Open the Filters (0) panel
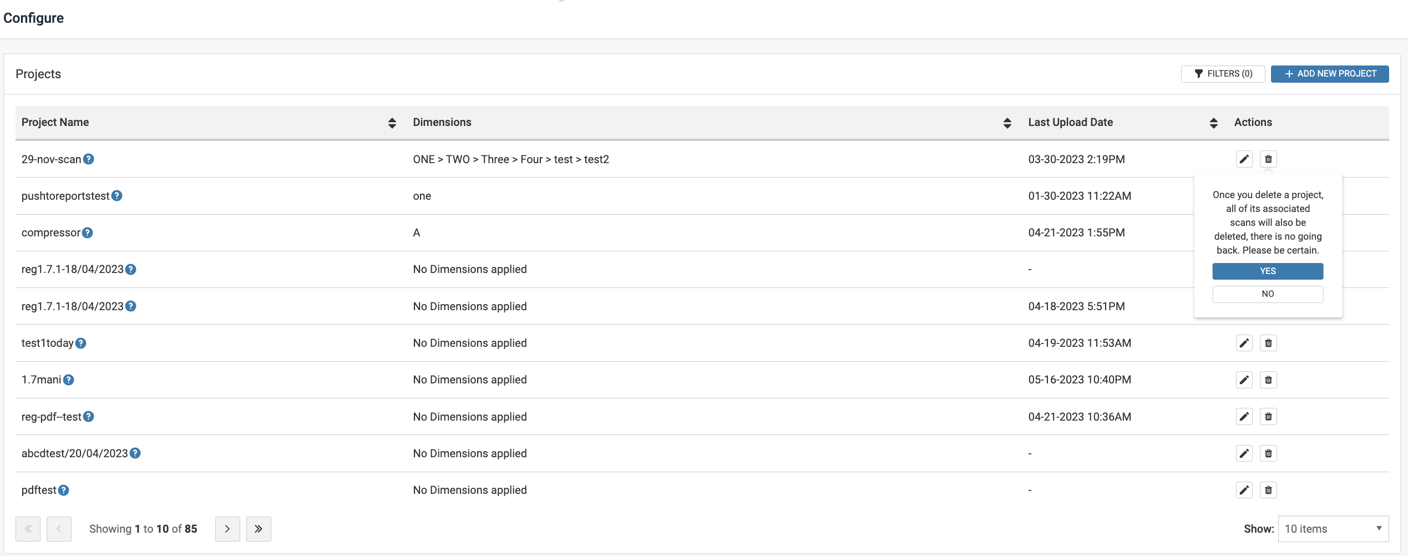The width and height of the screenshot is (1408, 556). (1223, 74)
